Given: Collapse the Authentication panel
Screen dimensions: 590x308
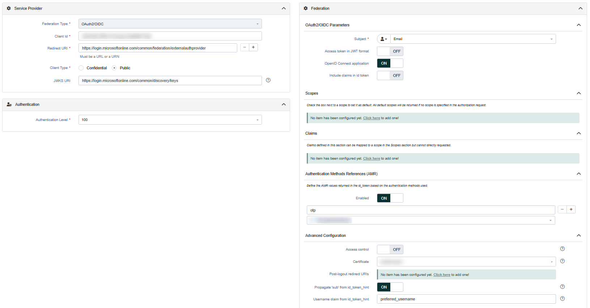Looking at the screenshot, I should 284,104.
